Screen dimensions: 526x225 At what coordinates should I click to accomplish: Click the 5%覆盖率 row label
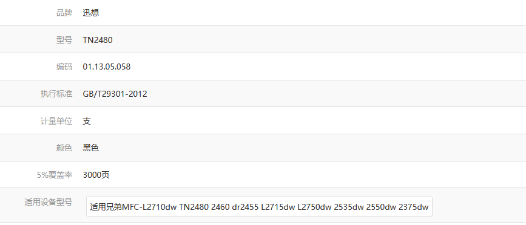(55, 175)
